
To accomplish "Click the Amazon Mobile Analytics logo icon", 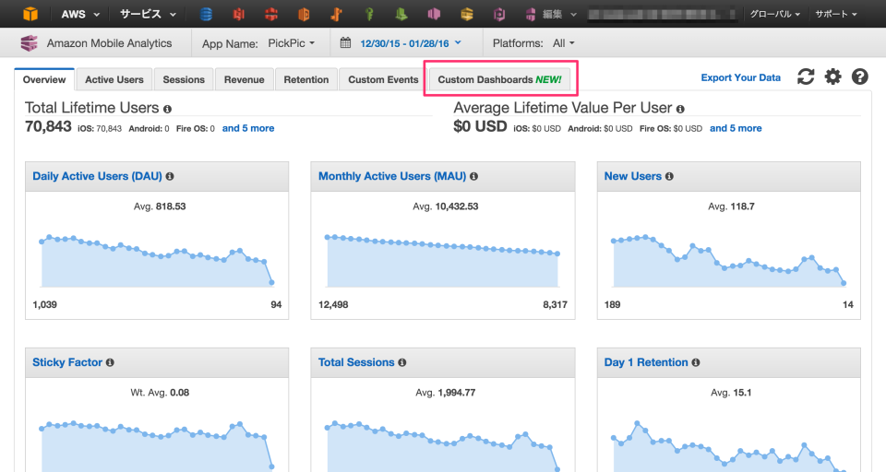I will [x=29, y=43].
